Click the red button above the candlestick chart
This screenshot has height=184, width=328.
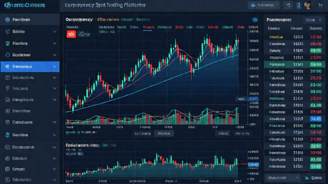[x=71, y=34]
